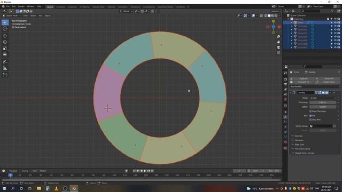Play the timeline animation
Screen dimensions: 342x192
(x=145, y=171)
